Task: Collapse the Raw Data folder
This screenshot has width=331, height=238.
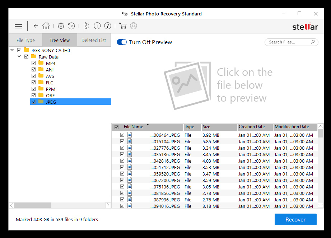Action: point(19,57)
